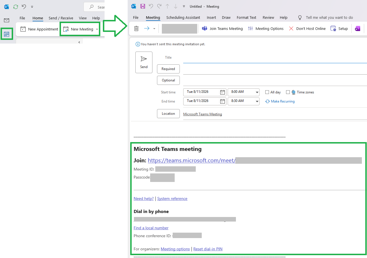
Task: Open the Format Text tab
Action: point(246,17)
